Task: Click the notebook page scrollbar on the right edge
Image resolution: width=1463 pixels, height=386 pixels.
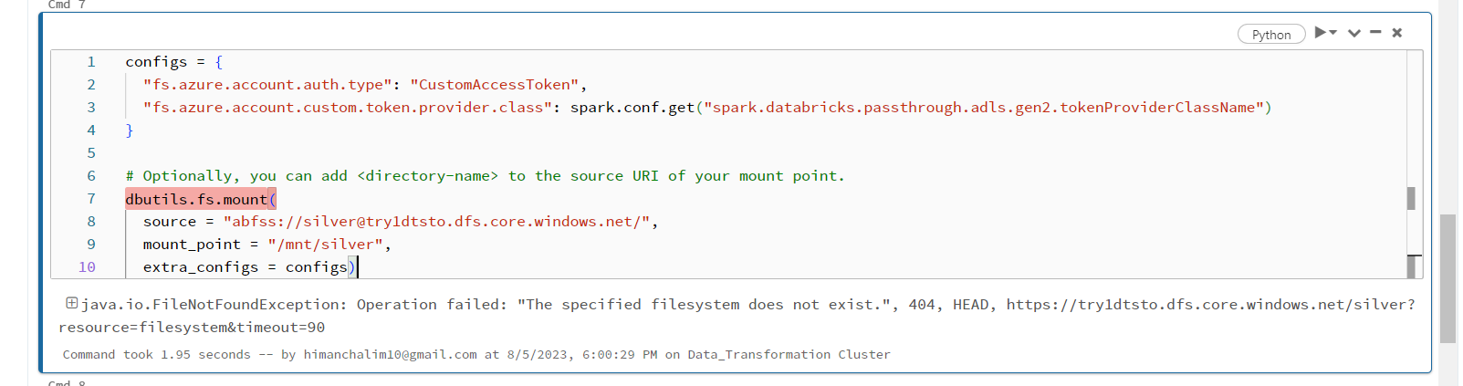Action: click(1447, 278)
